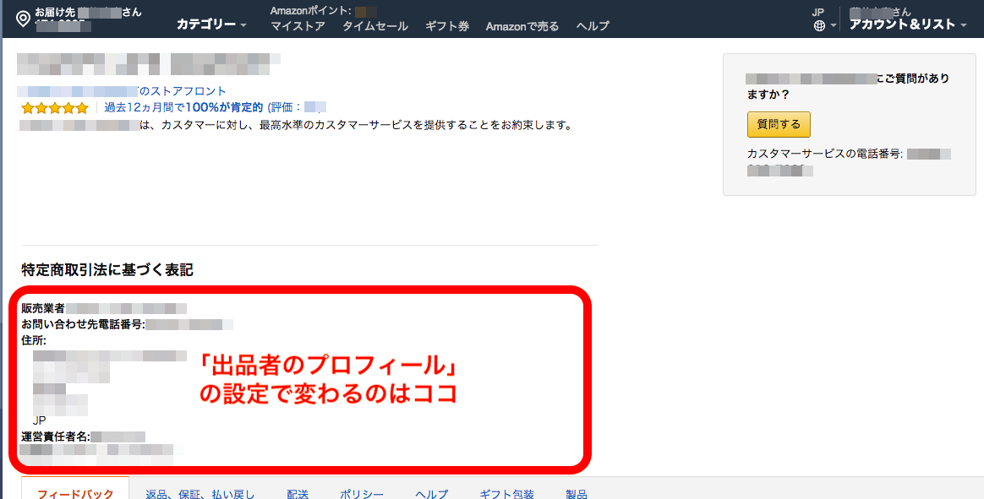Open ヘルプ in the top navigation bar
The width and height of the screenshot is (984, 499).
click(x=592, y=26)
